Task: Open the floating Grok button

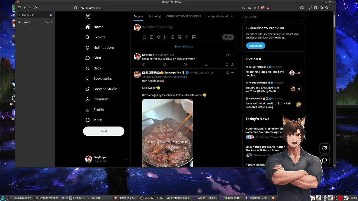Action: point(324,148)
